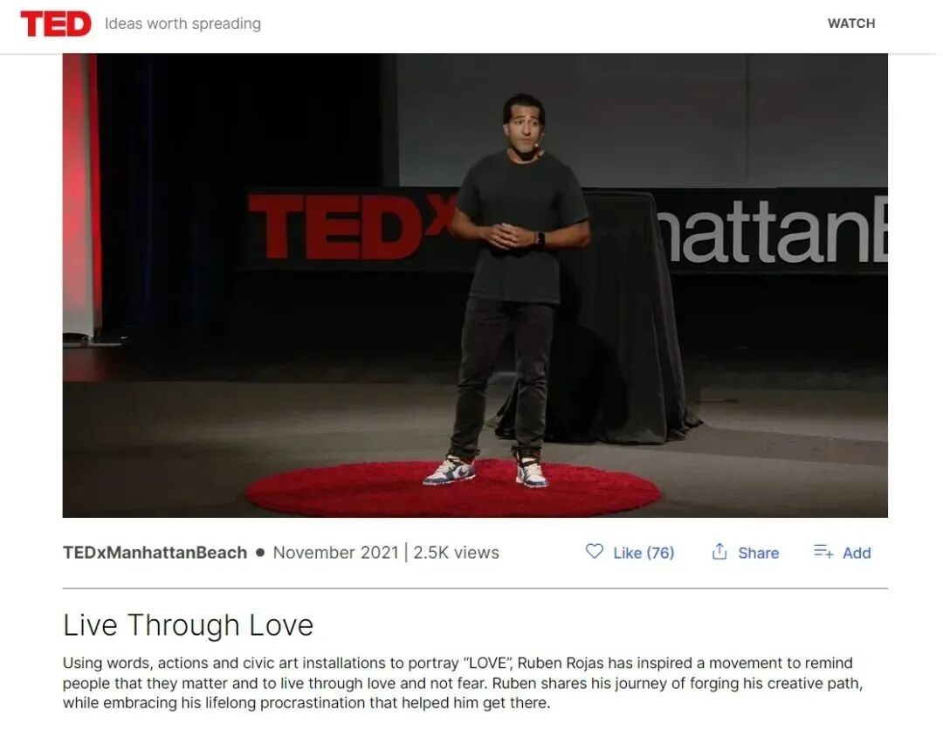The height and width of the screenshot is (744, 943).
Task: Click the heart Like icon
Action: (595, 552)
